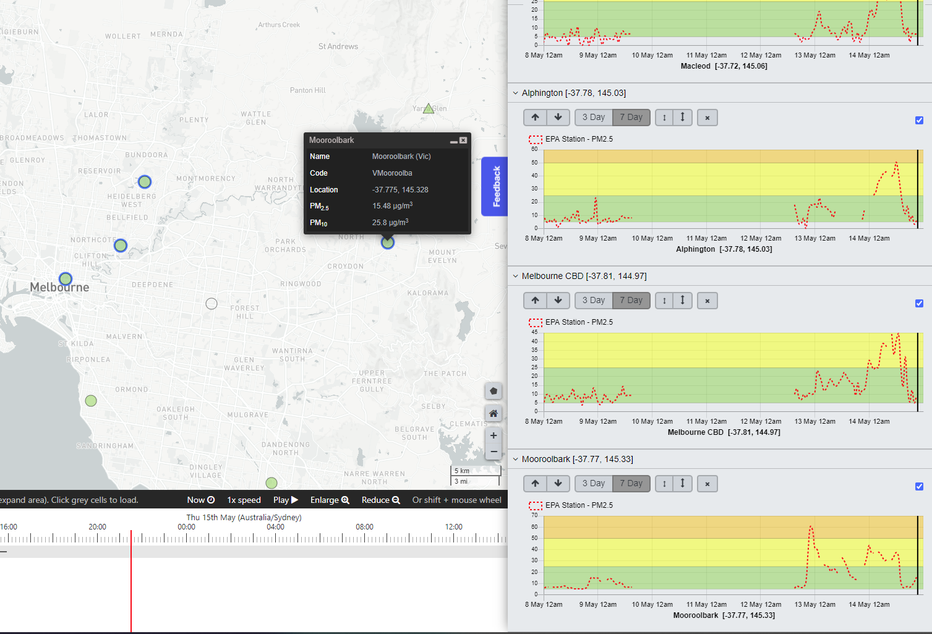The height and width of the screenshot is (634, 932).
Task: Zoom in with map plus button
Action: tap(494, 435)
